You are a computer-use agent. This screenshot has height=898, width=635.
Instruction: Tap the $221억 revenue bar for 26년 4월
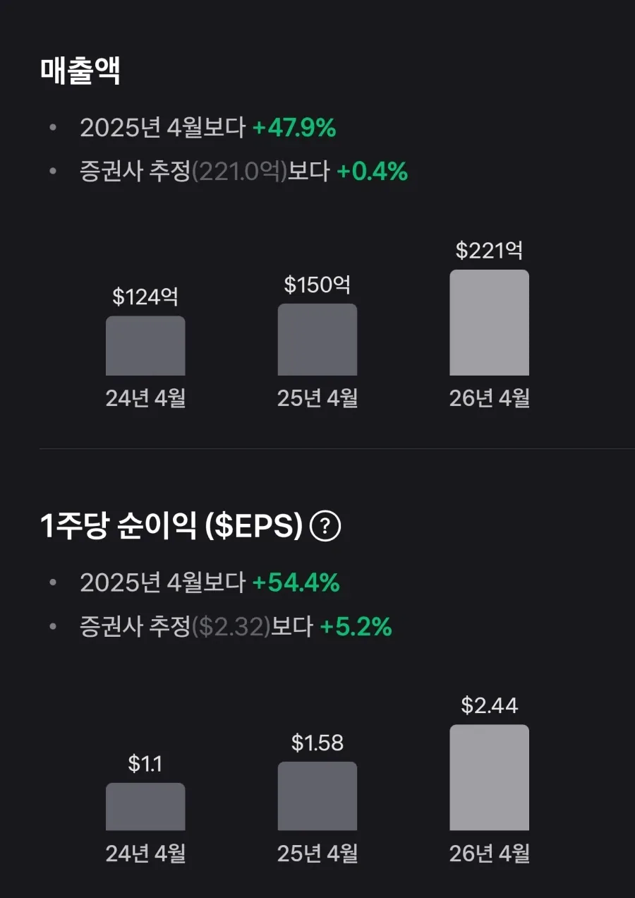pyautogui.click(x=489, y=323)
